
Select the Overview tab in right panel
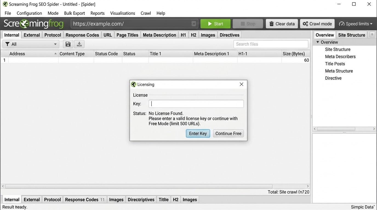[x=325, y=35]
